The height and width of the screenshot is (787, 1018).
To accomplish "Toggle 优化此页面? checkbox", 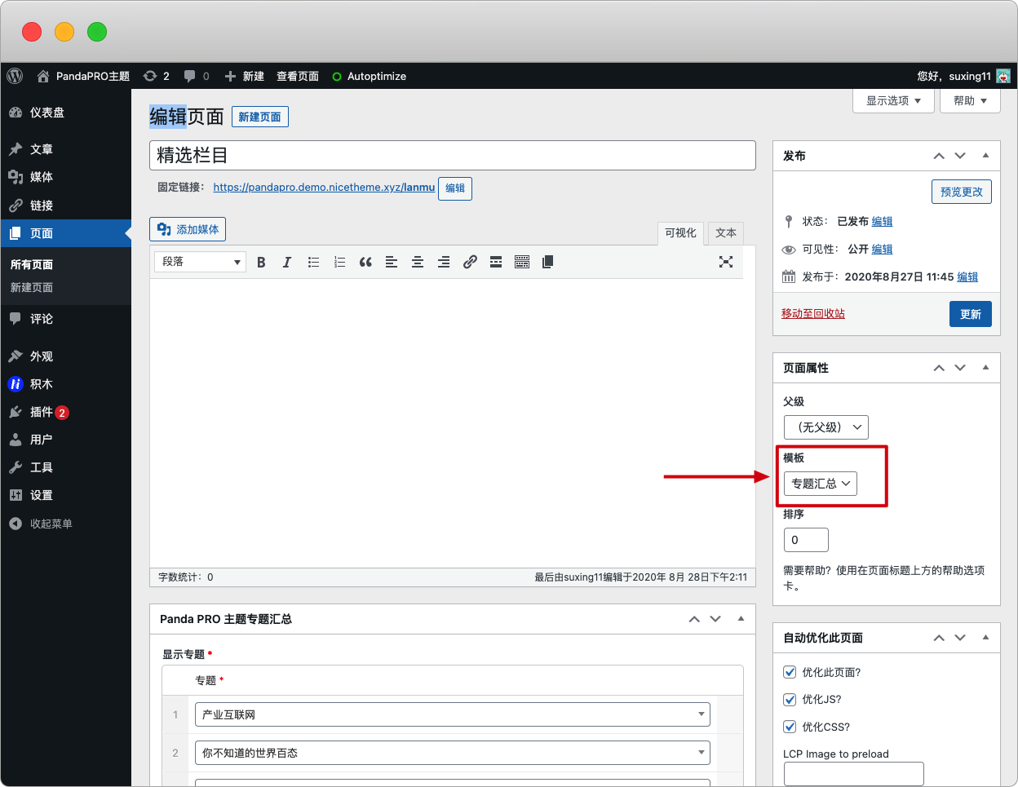I will [790, 672].
